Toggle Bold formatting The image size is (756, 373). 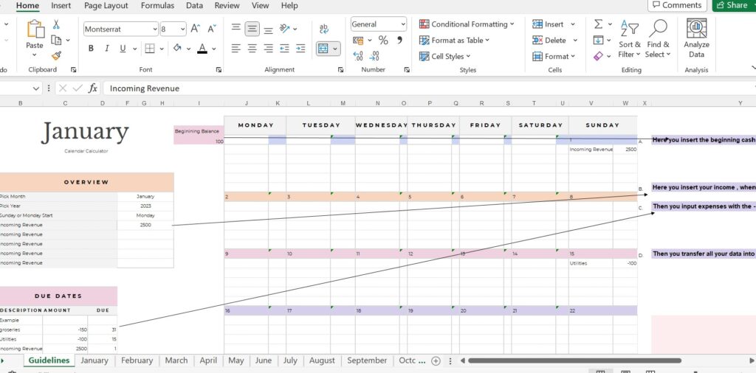point(91,49)
